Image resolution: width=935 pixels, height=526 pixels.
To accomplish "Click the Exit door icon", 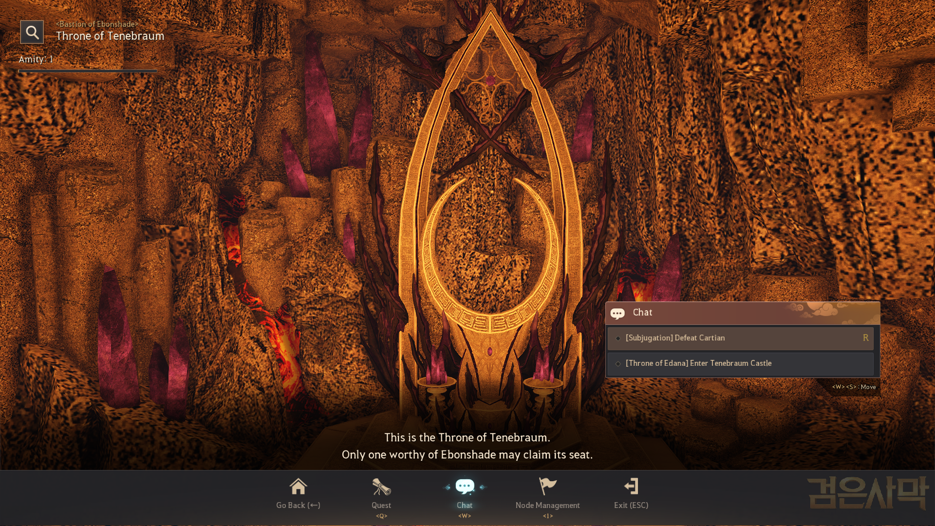I will [631, 486].
